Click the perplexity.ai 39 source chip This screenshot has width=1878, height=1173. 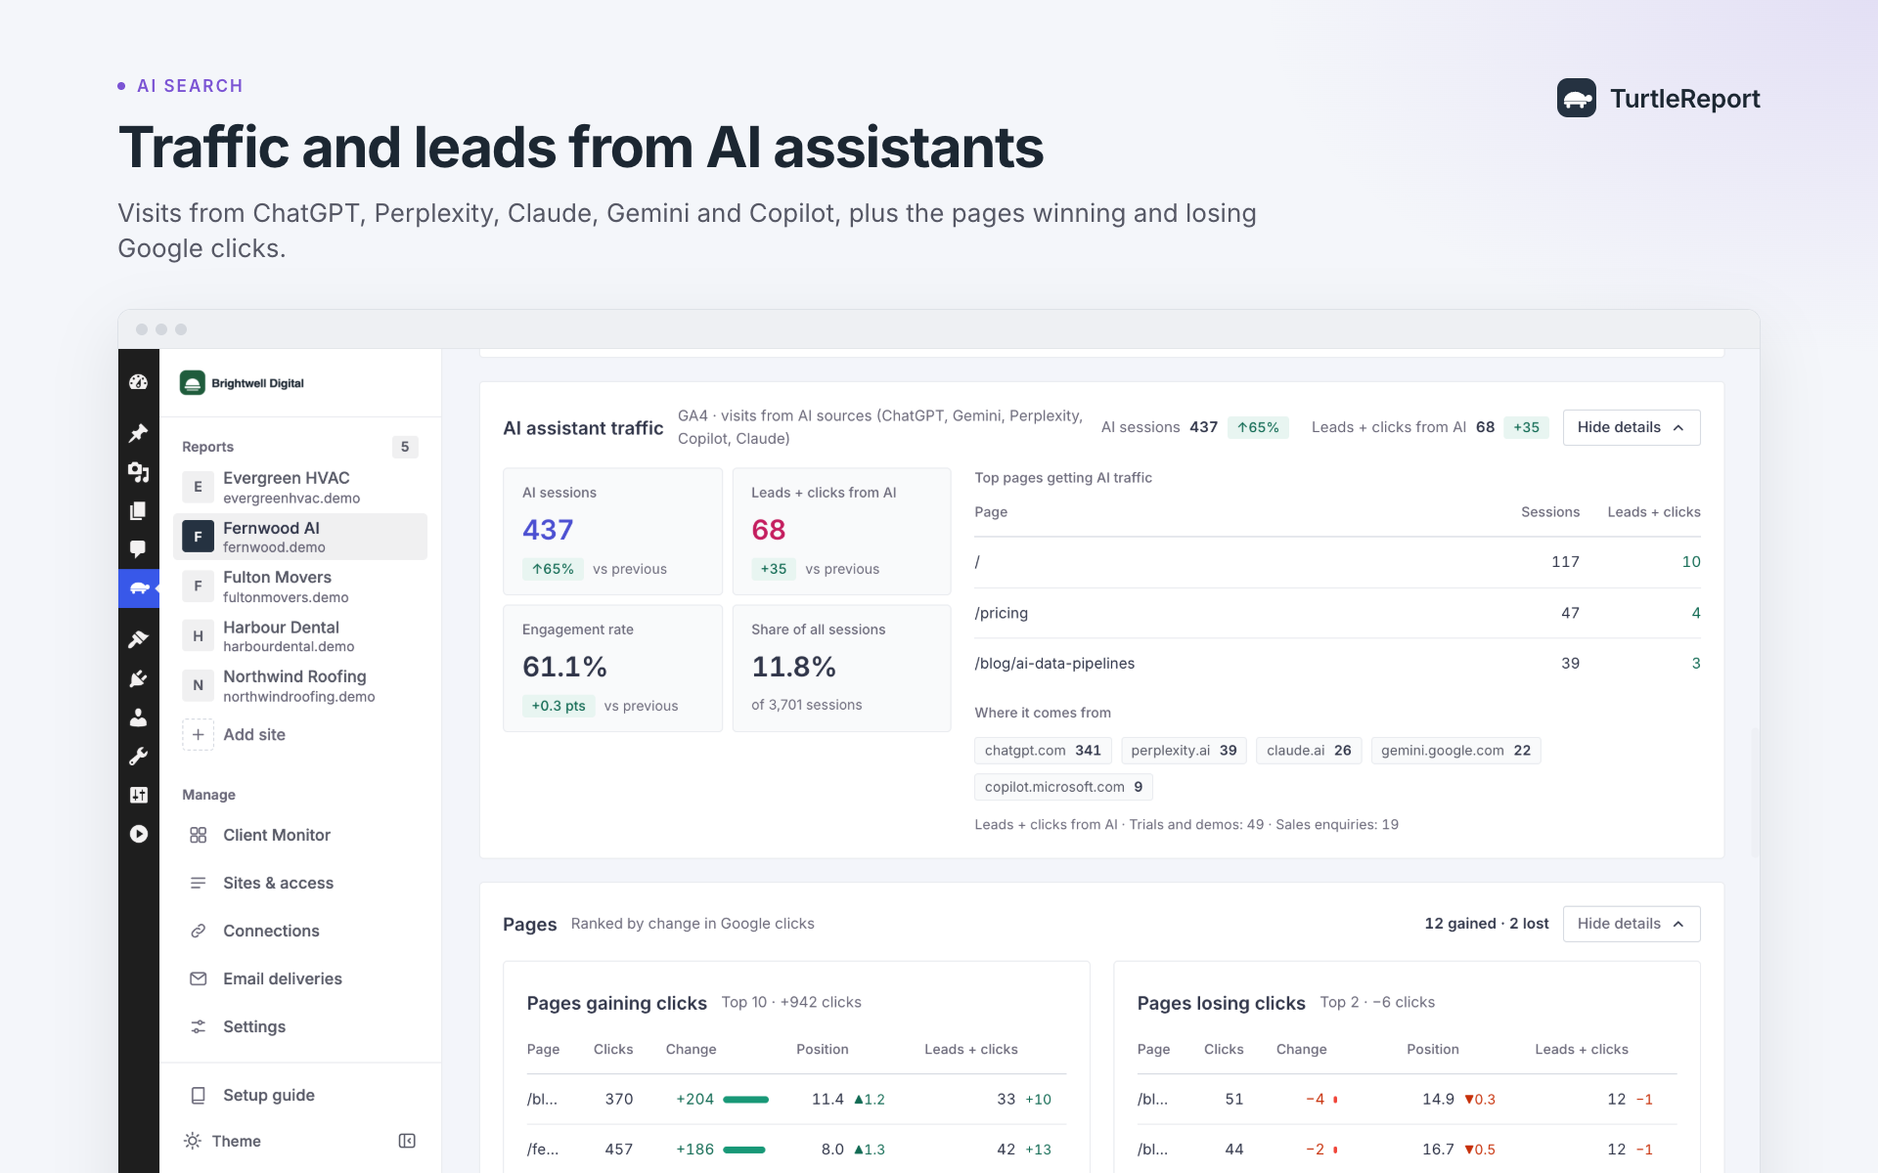pos(1184,751)
